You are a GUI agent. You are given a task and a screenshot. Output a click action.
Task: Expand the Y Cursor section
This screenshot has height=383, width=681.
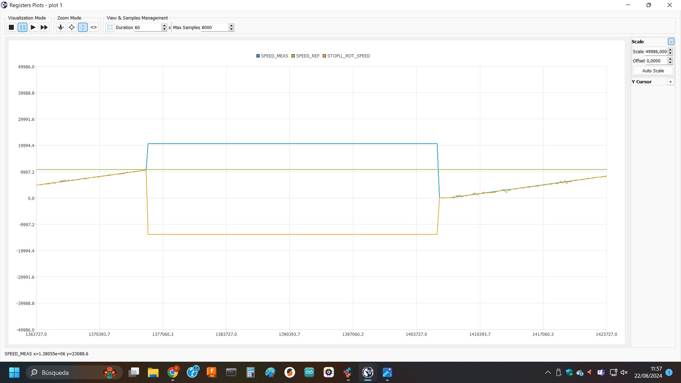[670, 82]
